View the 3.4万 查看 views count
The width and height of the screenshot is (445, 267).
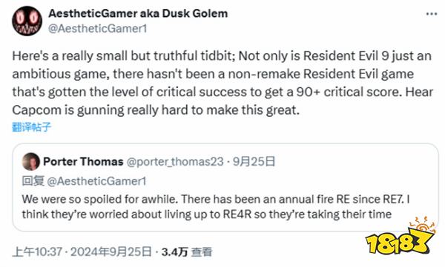[187, 251]
